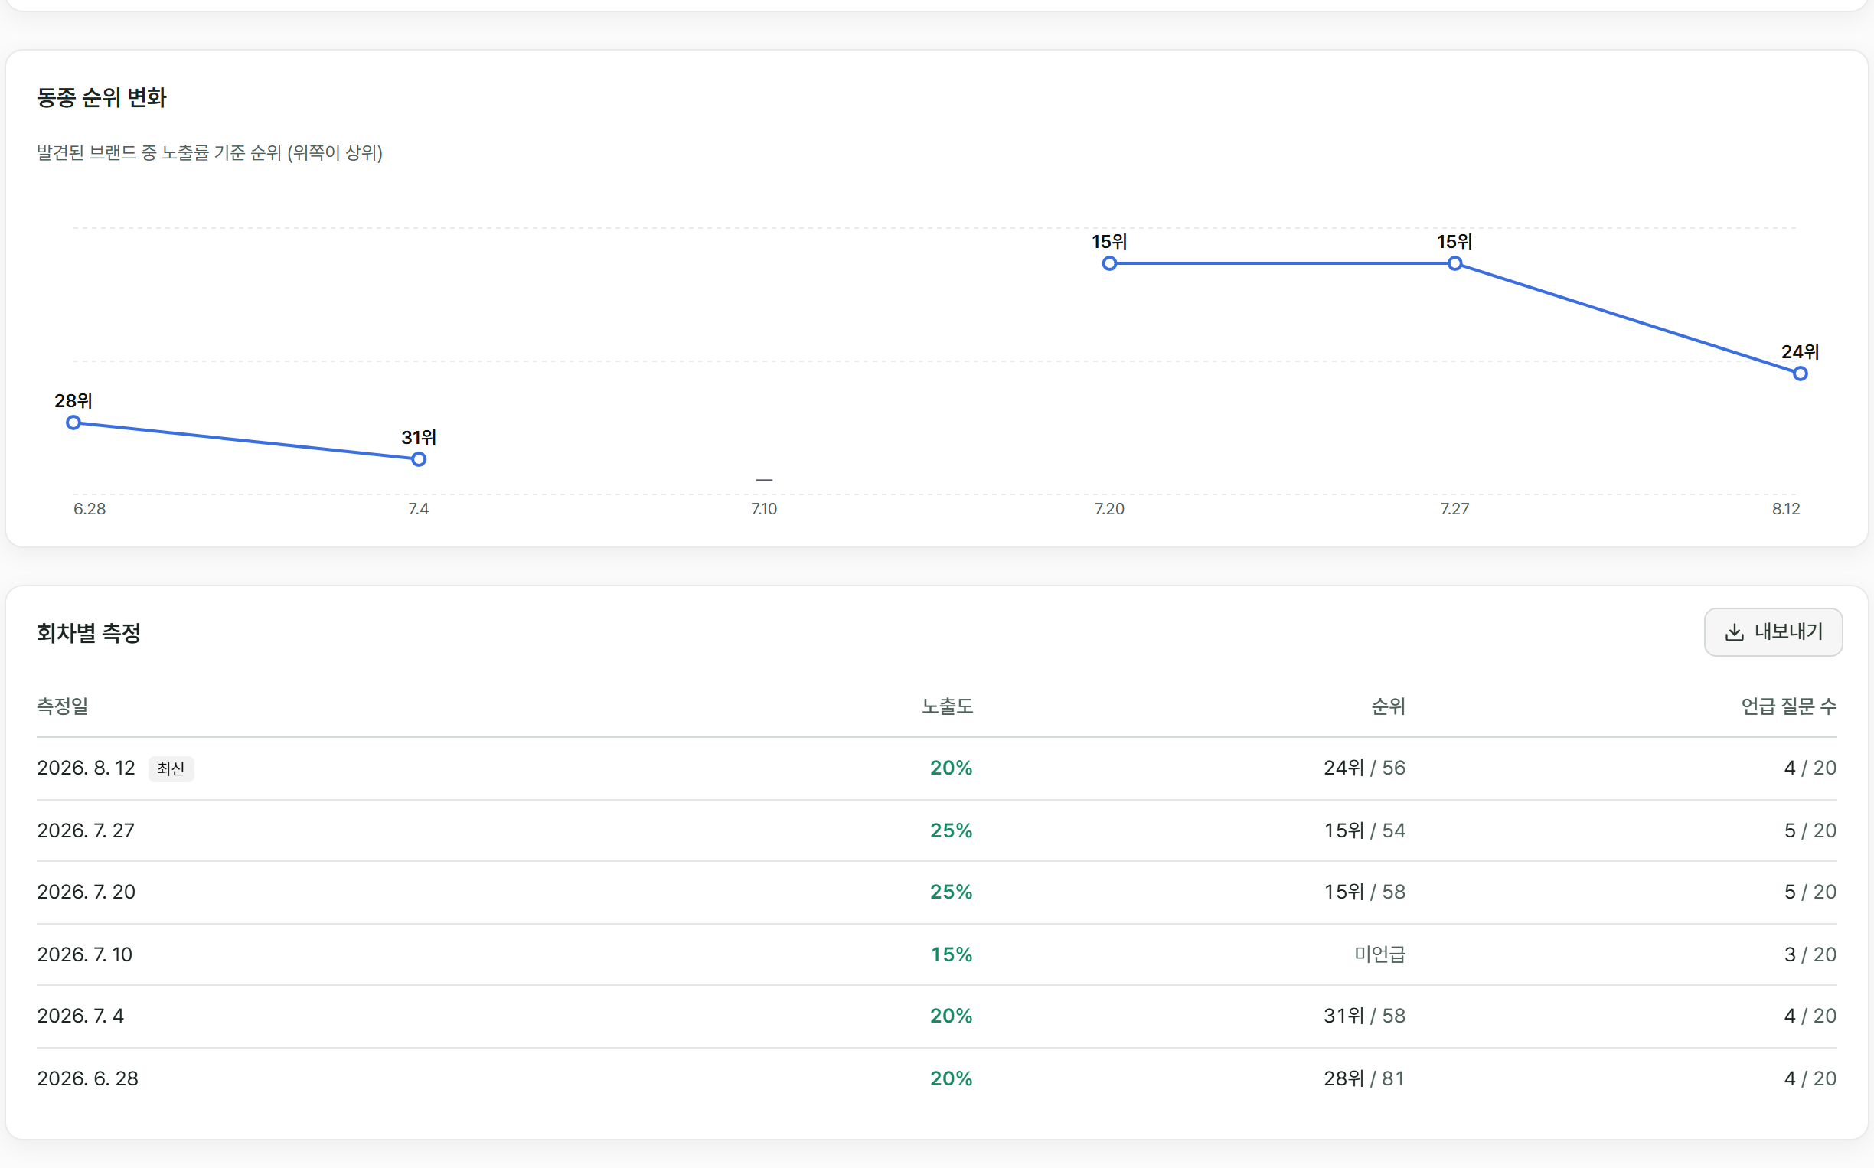The image size is (1874, 1168).
Task: Select the 2026. 7. 27 date cell
Action: [86, 830]
